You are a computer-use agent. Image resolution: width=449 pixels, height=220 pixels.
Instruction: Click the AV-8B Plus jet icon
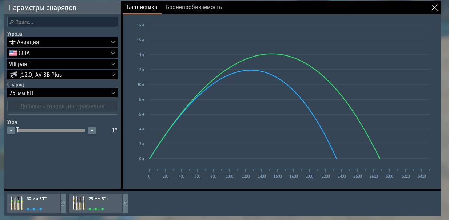pyautogui.click(x=13, y=75)
